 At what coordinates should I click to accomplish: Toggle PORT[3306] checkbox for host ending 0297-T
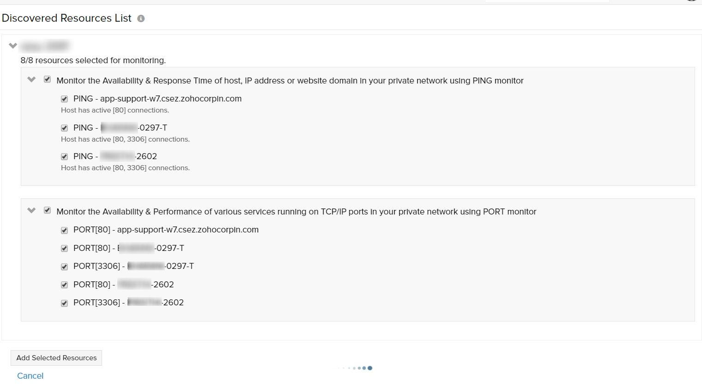tap(65, 267)
